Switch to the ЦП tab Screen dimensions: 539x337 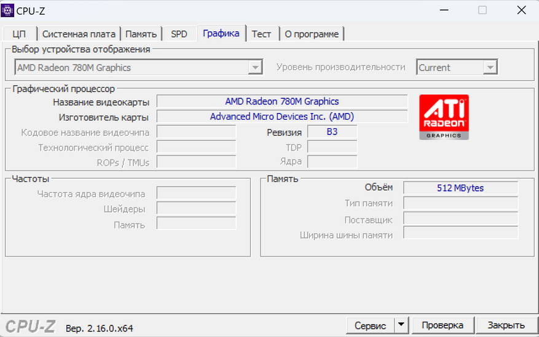pos(19,34)
